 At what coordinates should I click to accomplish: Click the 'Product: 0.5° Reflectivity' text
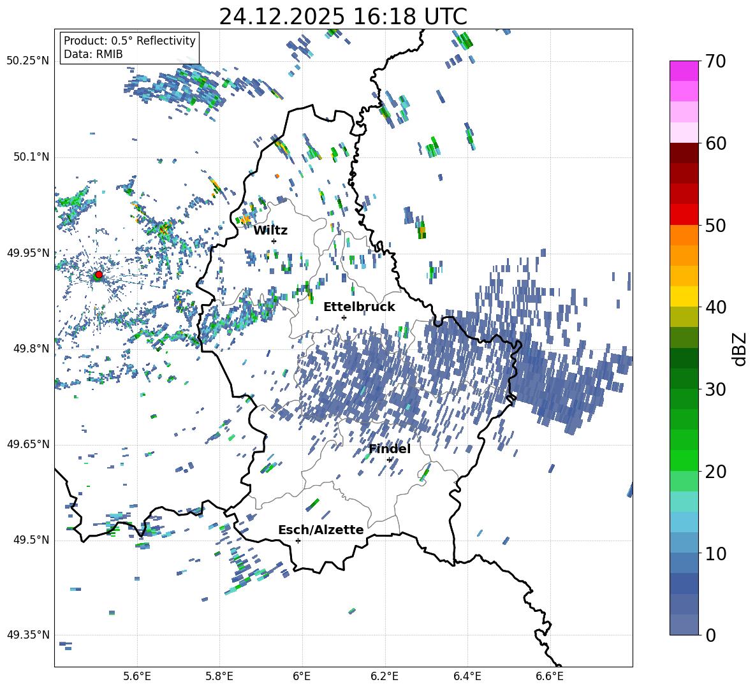point(129,41)
